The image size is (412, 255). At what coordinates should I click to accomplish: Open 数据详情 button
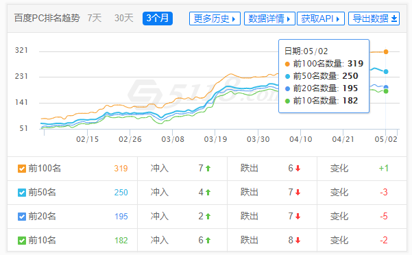click(x=269, y=19)
